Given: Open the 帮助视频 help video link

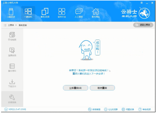Looking at the screenshot, I should point(145,109).
